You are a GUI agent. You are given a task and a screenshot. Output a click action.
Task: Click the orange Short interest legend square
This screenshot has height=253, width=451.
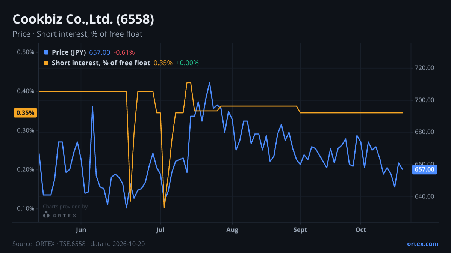tap(46, 63)
